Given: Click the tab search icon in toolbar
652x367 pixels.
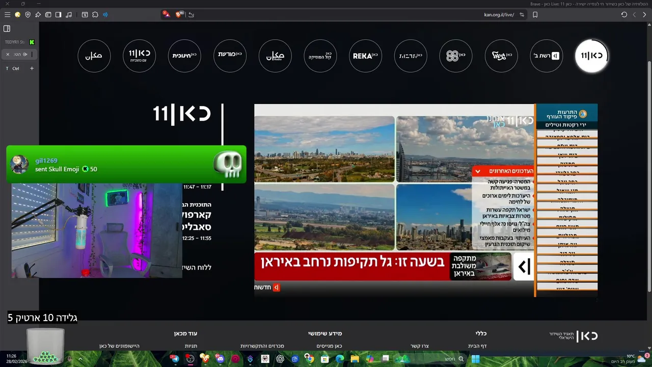Looking at the screenshot, I should [85, 15].
